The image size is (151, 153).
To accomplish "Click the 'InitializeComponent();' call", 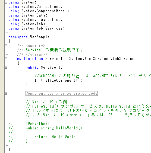I will point(58,80).
